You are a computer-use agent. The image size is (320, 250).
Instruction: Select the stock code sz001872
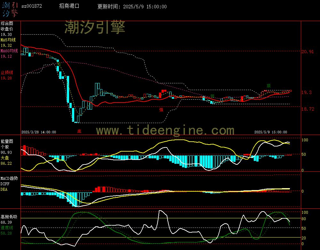pos(32,6)
